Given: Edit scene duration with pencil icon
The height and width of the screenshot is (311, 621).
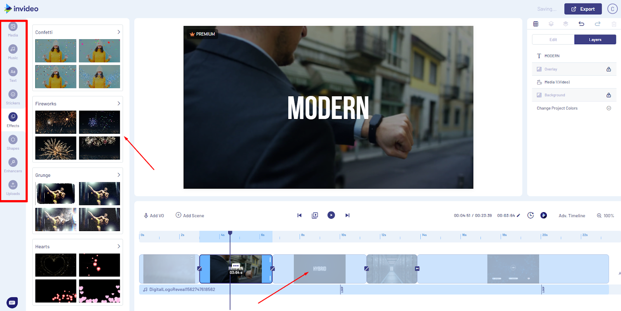Looking at the screenshot, I should 518,216.
